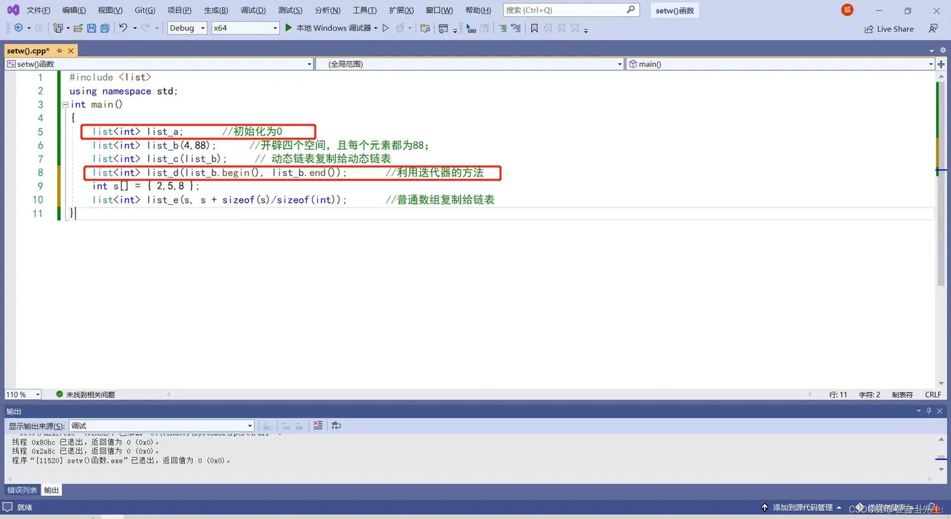Image resolution: width=951 pixels, height=519 pixels.
Task: Toggle a bookmark with the bookmark icon
Action: click(x=535, y=28)
